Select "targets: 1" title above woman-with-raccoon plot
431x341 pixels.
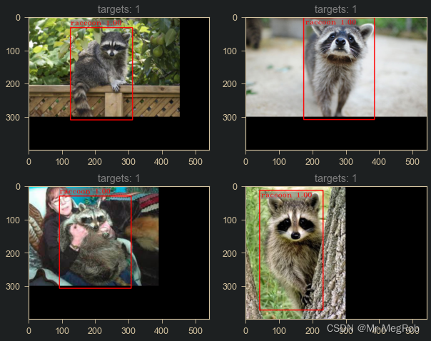[118, 178]
